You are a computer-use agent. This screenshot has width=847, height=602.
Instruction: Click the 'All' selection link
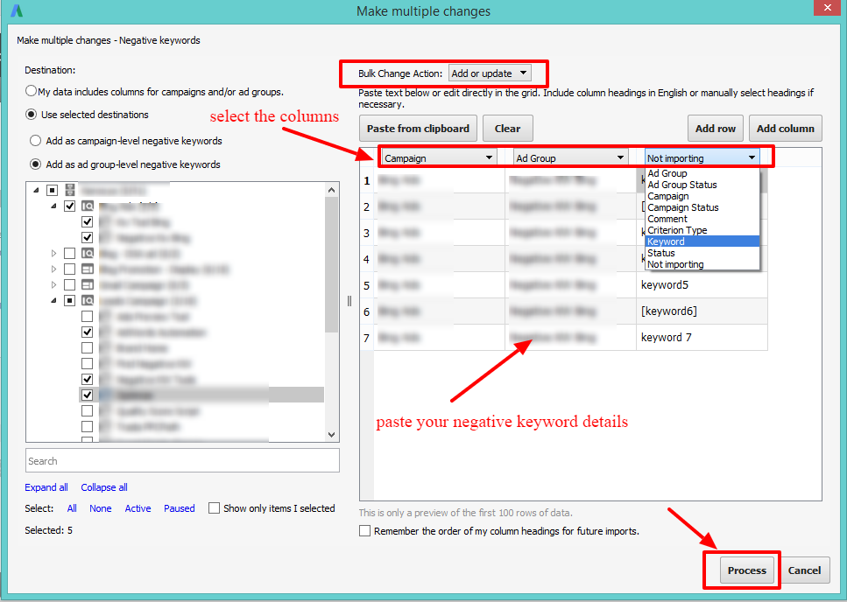coord(72,508)
